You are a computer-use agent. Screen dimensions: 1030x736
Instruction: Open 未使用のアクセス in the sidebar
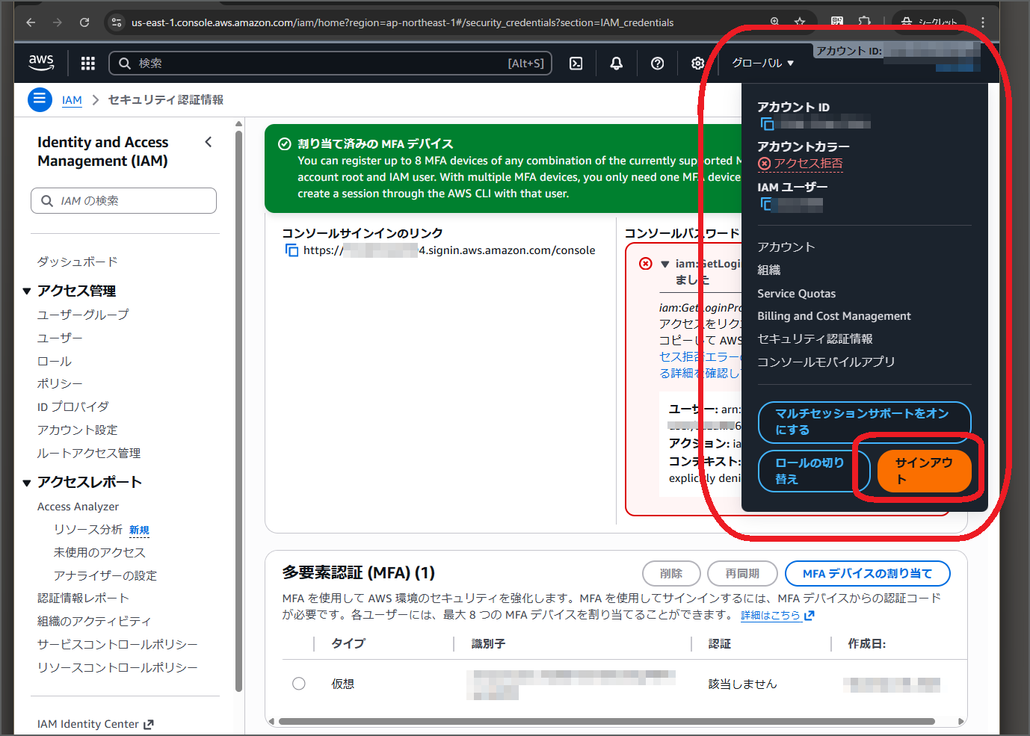pyautogui.click(x=99, y=553)
